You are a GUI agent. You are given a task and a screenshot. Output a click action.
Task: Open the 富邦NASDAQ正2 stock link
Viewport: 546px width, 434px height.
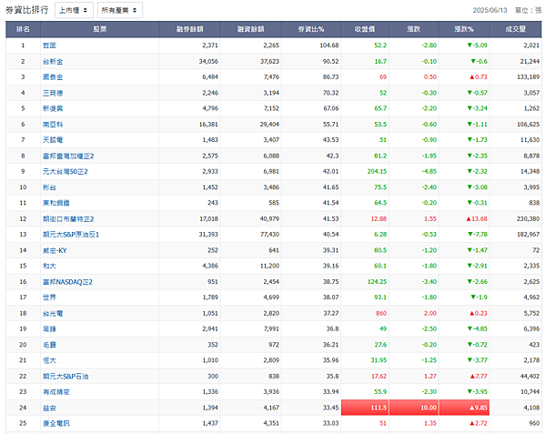[x=68, y=282]
